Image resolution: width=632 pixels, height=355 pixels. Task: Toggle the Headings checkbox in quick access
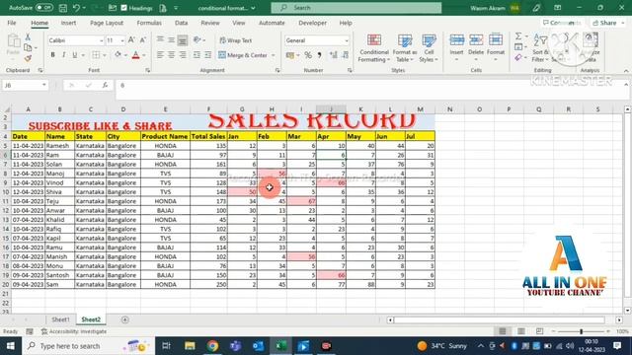tap(124, 8)
